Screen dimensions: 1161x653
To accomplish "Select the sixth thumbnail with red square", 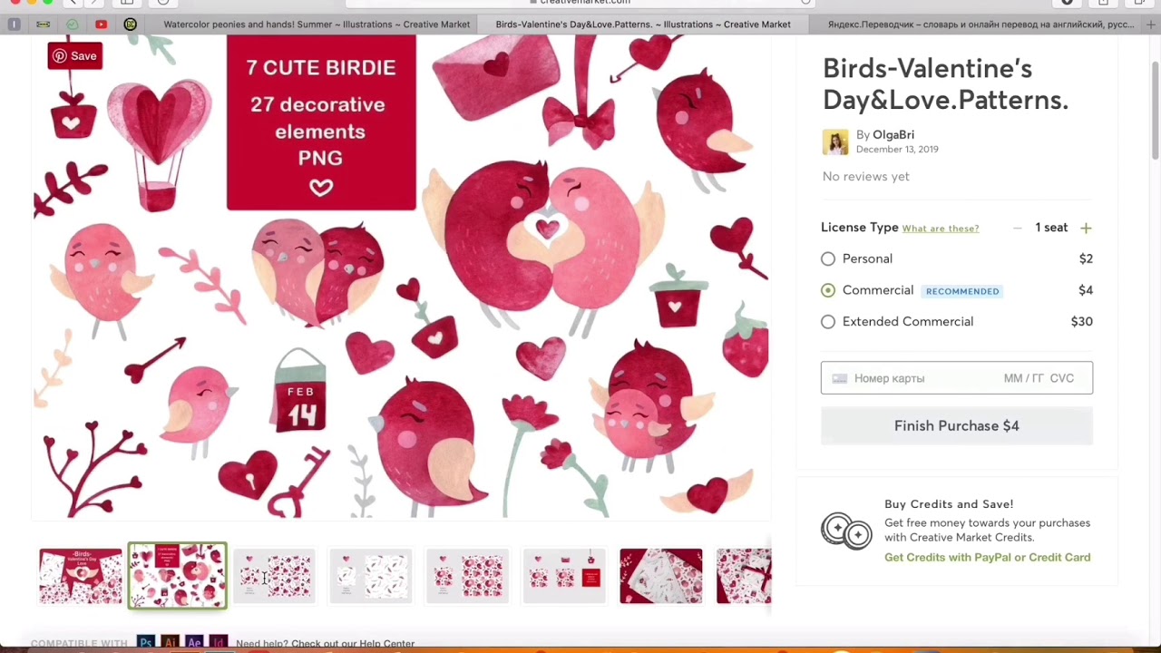I will [x=564, y=576].
